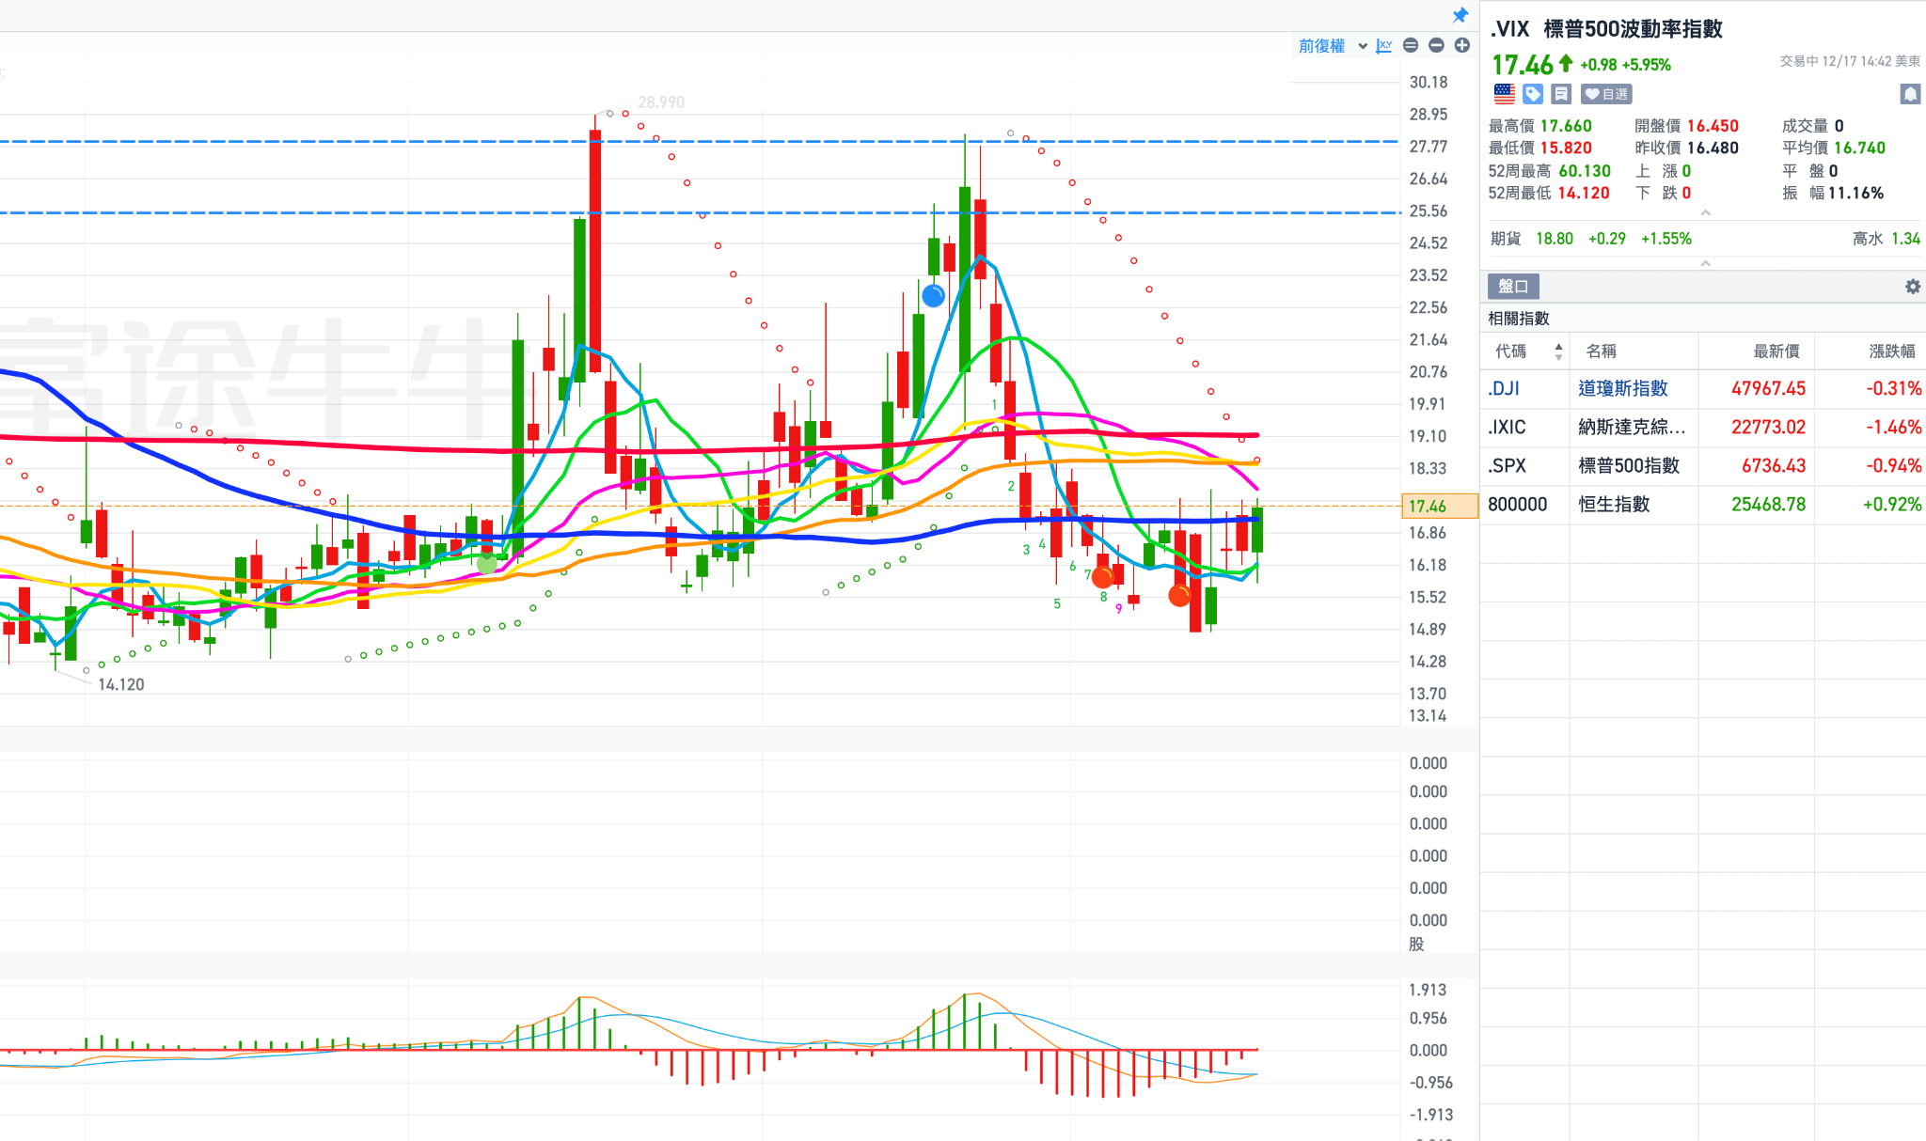
Task: Toggle the 自選 watchlist heart button
Action: click(1606, 94)
